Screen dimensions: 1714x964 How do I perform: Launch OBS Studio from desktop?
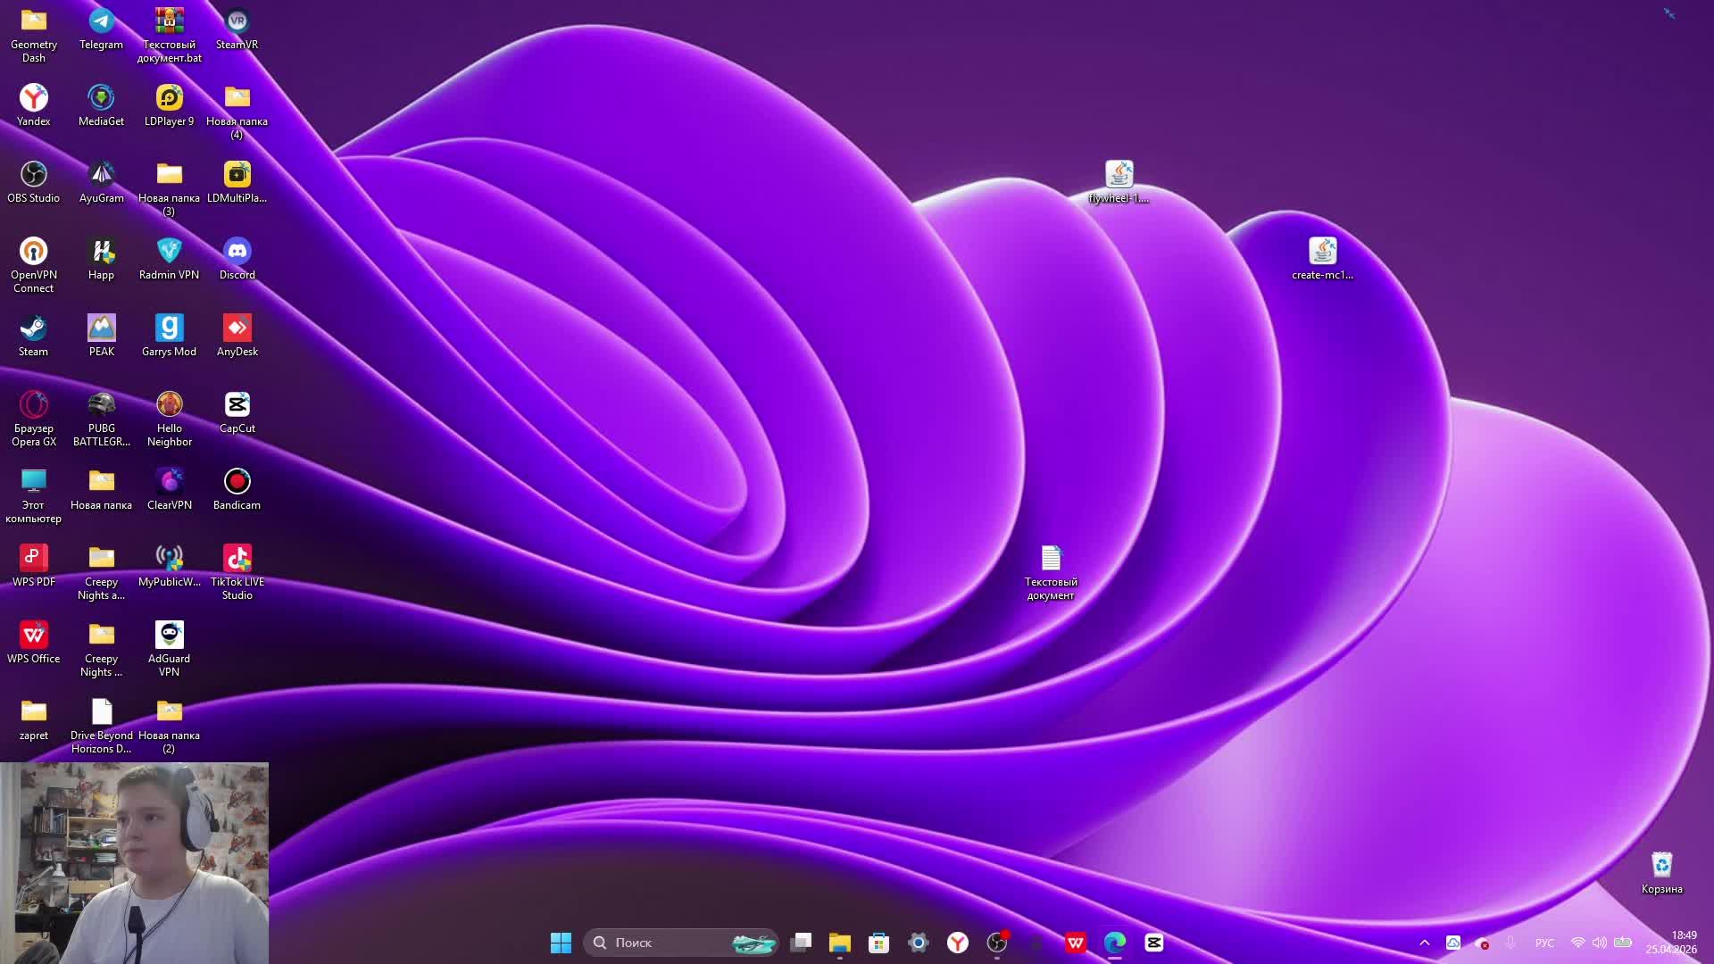(33, 175)
